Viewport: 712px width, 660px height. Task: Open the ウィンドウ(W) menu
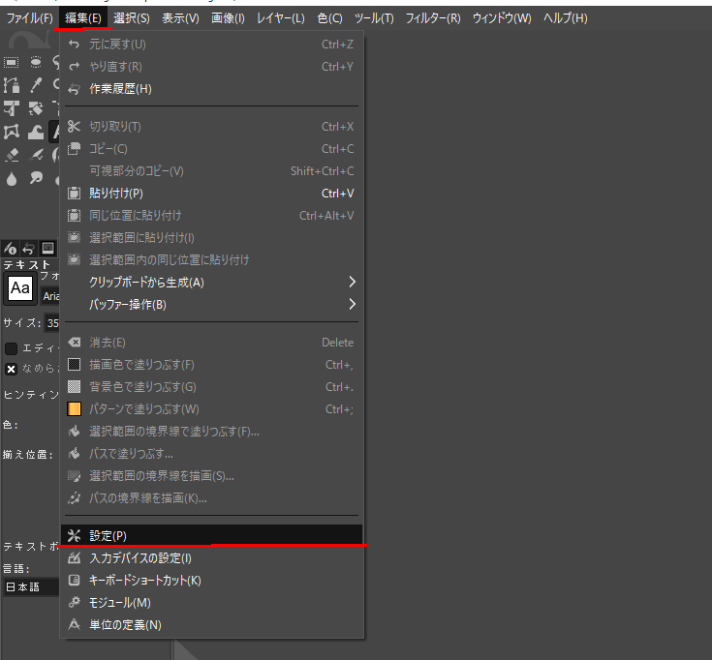tap(502, 18)
